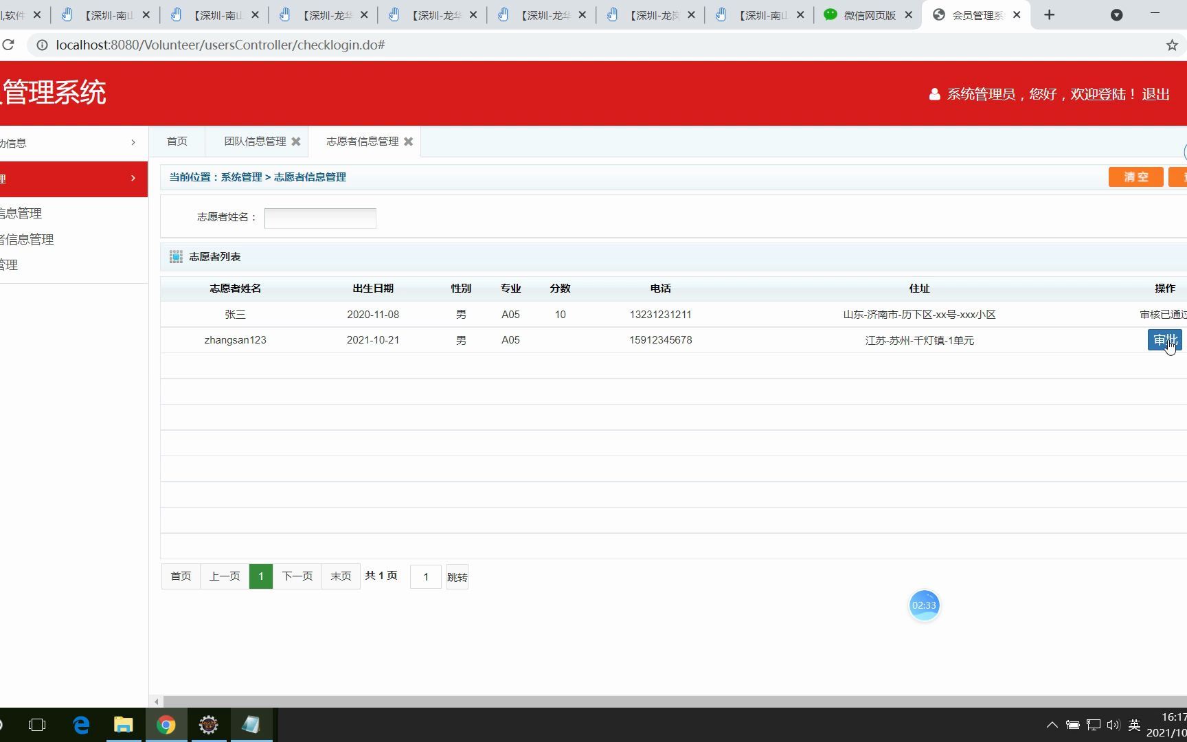
Task: Click the battery icon in system tray
Action: tap(1072, 725)
